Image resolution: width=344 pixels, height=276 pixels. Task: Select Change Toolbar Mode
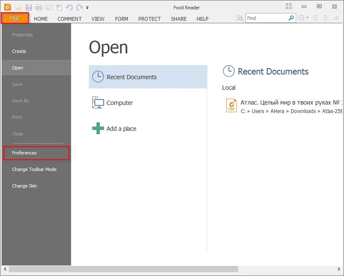(x=36, y=169)
